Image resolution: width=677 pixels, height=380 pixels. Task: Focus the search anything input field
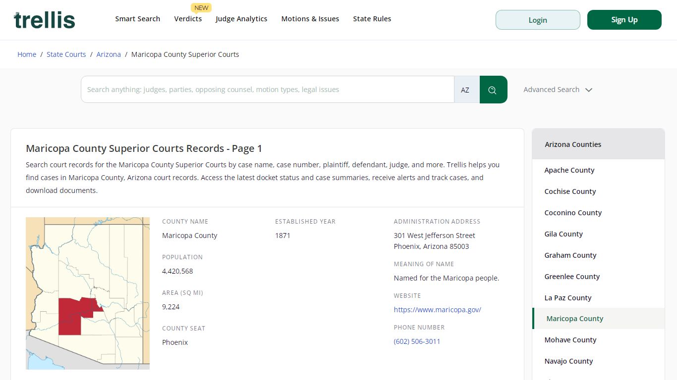coord(268,90)
